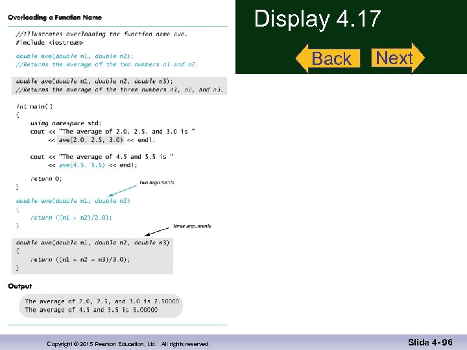The width and height of the screenshot is (467, 350).
Task: Click the comment about average of three numbers
Action: point(119,89)
